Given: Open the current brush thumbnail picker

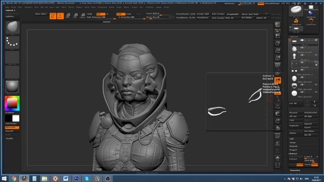Looking at the screenshot, I should [x=12, y=27].
